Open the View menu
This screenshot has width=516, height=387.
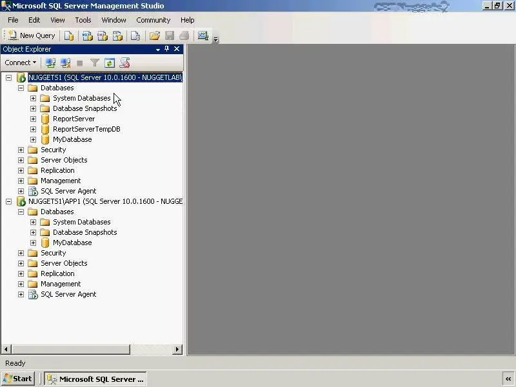coord(57,20)
